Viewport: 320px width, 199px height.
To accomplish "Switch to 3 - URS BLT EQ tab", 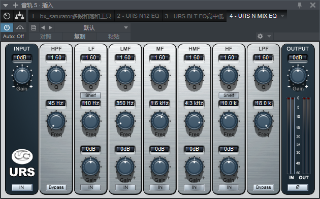I will coord(194,16).
